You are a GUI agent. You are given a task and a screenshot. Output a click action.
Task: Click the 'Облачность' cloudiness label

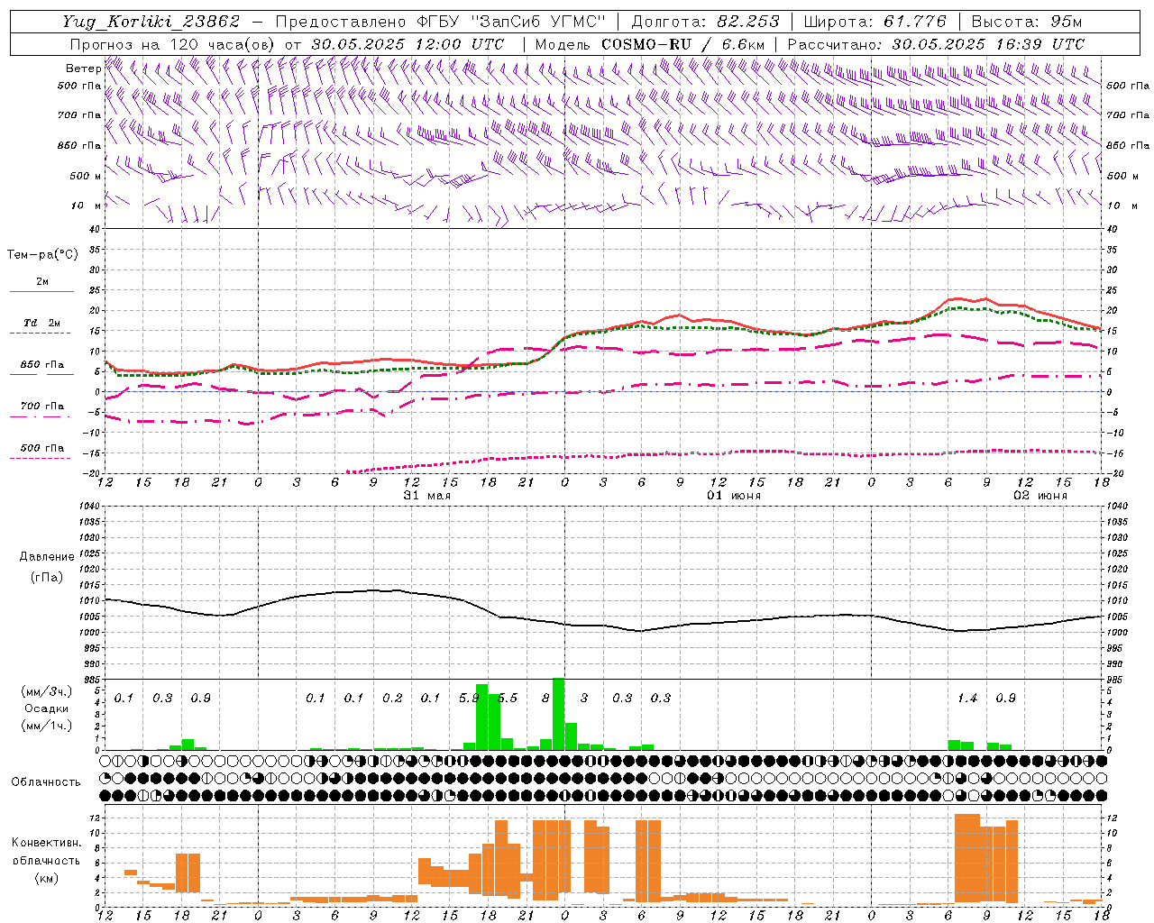(46, 782)
